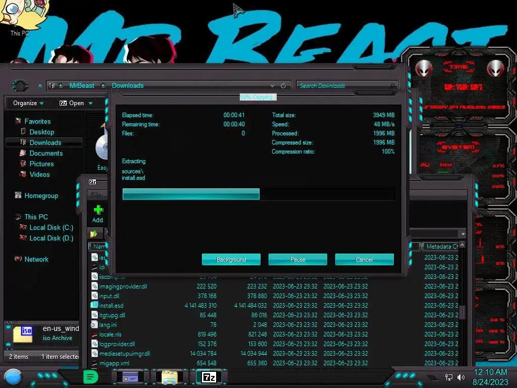Click the Desktop sidebar icon
Screen dimensions: 517x388
click(x=23, y=131)
